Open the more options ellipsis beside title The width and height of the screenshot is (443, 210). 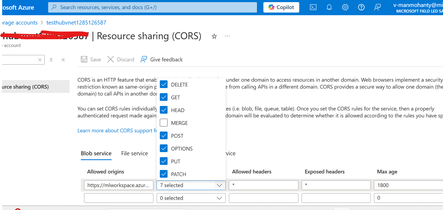pos(227,36)
